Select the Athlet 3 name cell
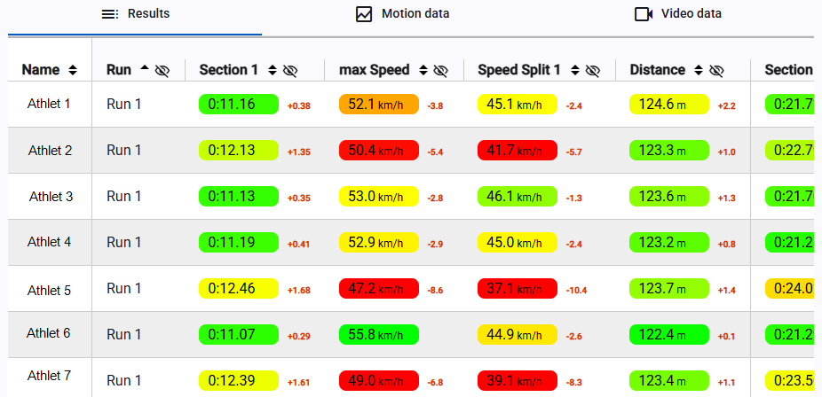The height and width of the screenshot is (397, 822). (51, 197)
